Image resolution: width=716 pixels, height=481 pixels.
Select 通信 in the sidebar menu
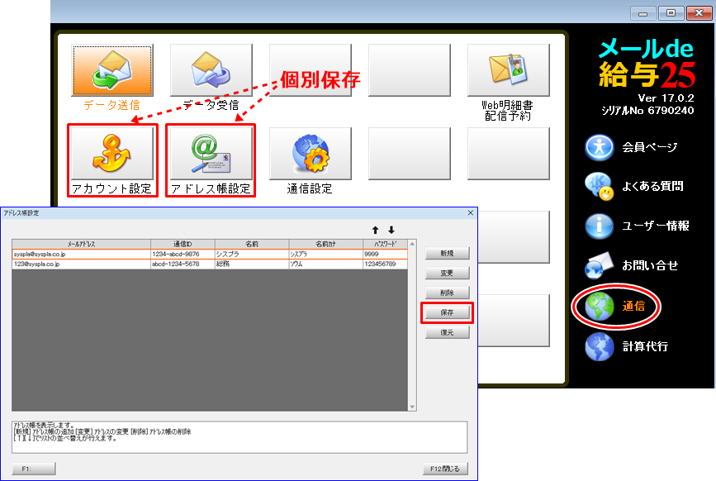click(x=600, y=306)
